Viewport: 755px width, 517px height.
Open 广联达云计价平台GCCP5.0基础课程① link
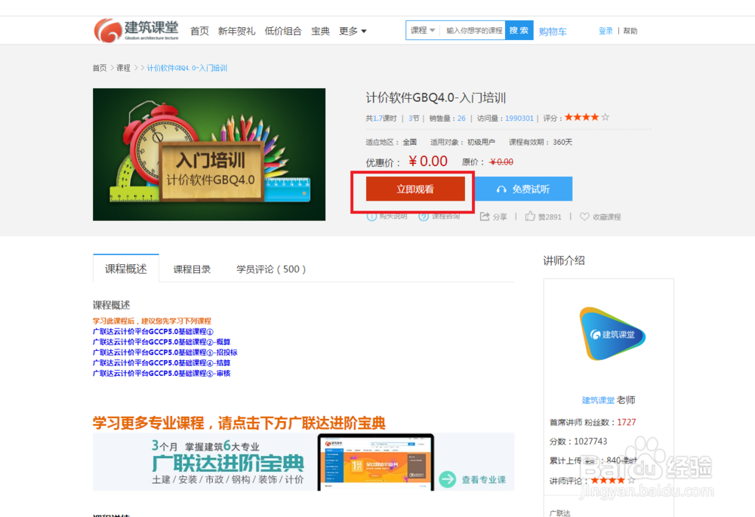tap(153, 331)
